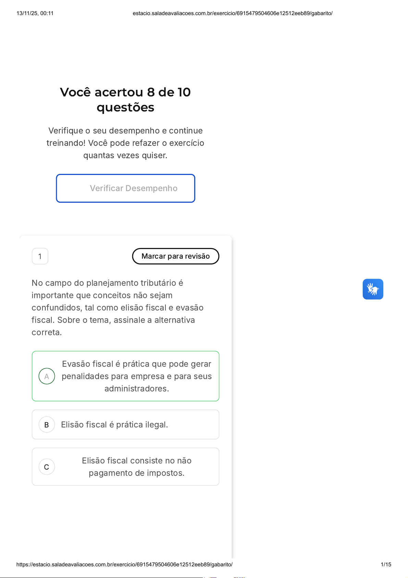Open the Hand Talk sign language accessibility icon
The width and height of the screenshot is (408, 578).
[x=373, y=289]
